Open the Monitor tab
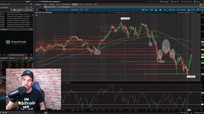 pos(38,4)
